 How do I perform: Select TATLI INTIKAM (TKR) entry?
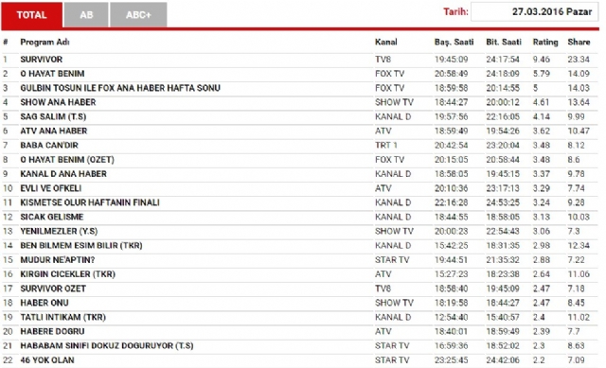[63, 317]
